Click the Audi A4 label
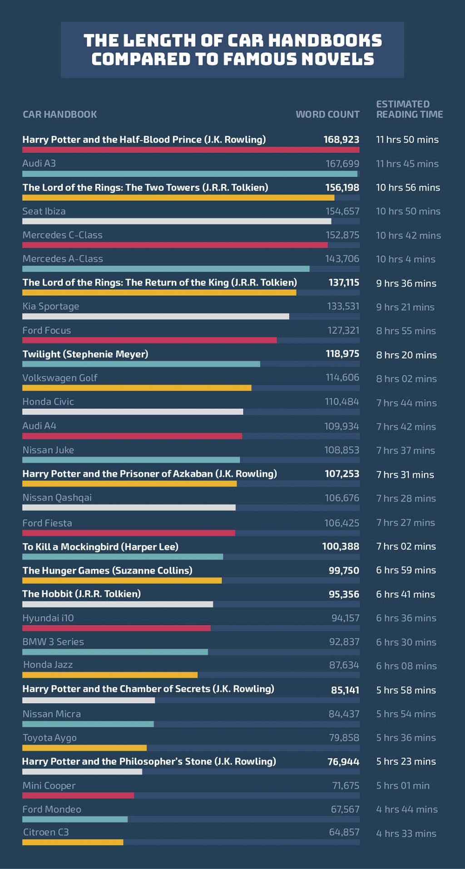465x869 pixels. click(x=40, y=426)
